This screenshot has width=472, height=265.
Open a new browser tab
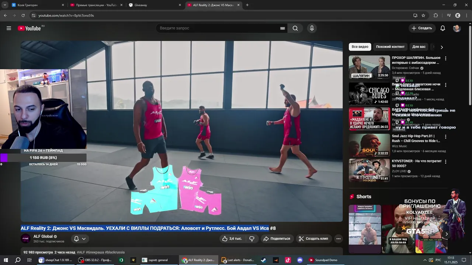(247, 5)
